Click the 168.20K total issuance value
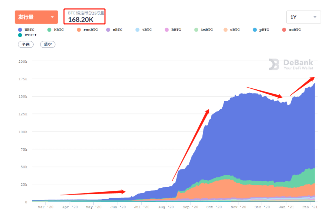 tap(80, 20)
